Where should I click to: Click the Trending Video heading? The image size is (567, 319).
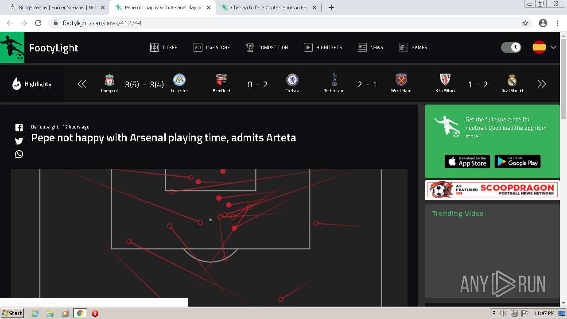pyautogui.click(x=458, y=214)
